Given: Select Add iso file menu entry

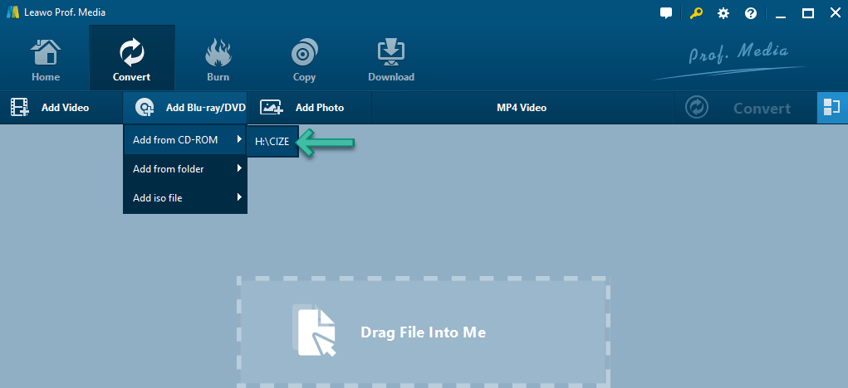Looking at the screenshot, I should tap(185, 198).
